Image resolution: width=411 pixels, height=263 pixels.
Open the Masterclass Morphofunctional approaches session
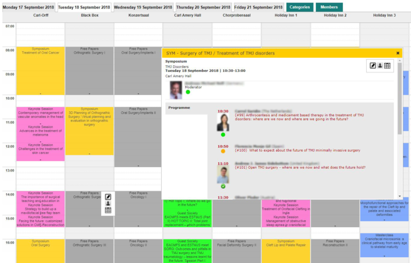(x=384, y=209)
